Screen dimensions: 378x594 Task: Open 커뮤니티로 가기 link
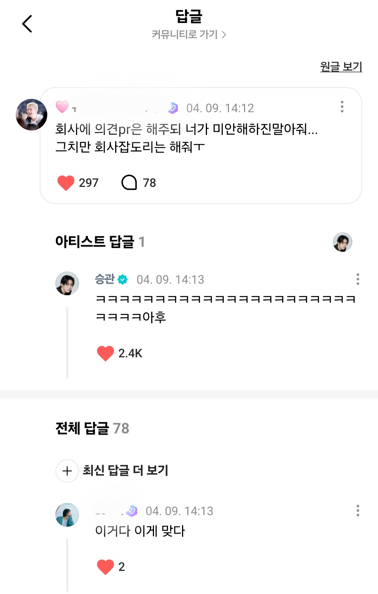coord(189,35)
